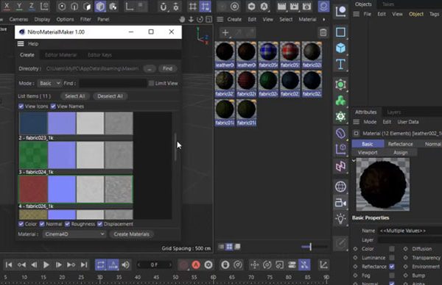Select the fabric026_1k red color thumbnail
Viewport: 442px width, 285px height.
[33, 190]
